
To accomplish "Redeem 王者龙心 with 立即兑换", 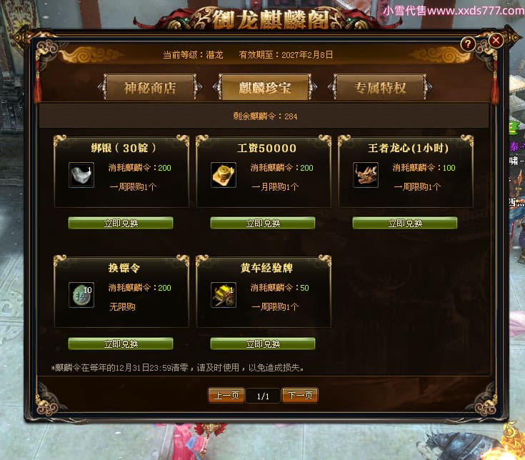I will (405, 223).
